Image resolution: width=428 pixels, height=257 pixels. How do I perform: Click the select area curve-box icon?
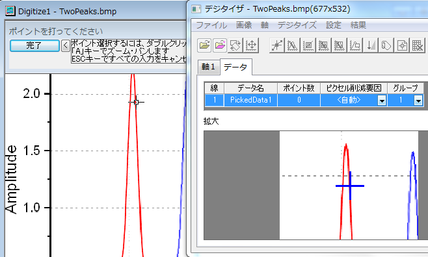pyautogui.click(x=355, y=45)
